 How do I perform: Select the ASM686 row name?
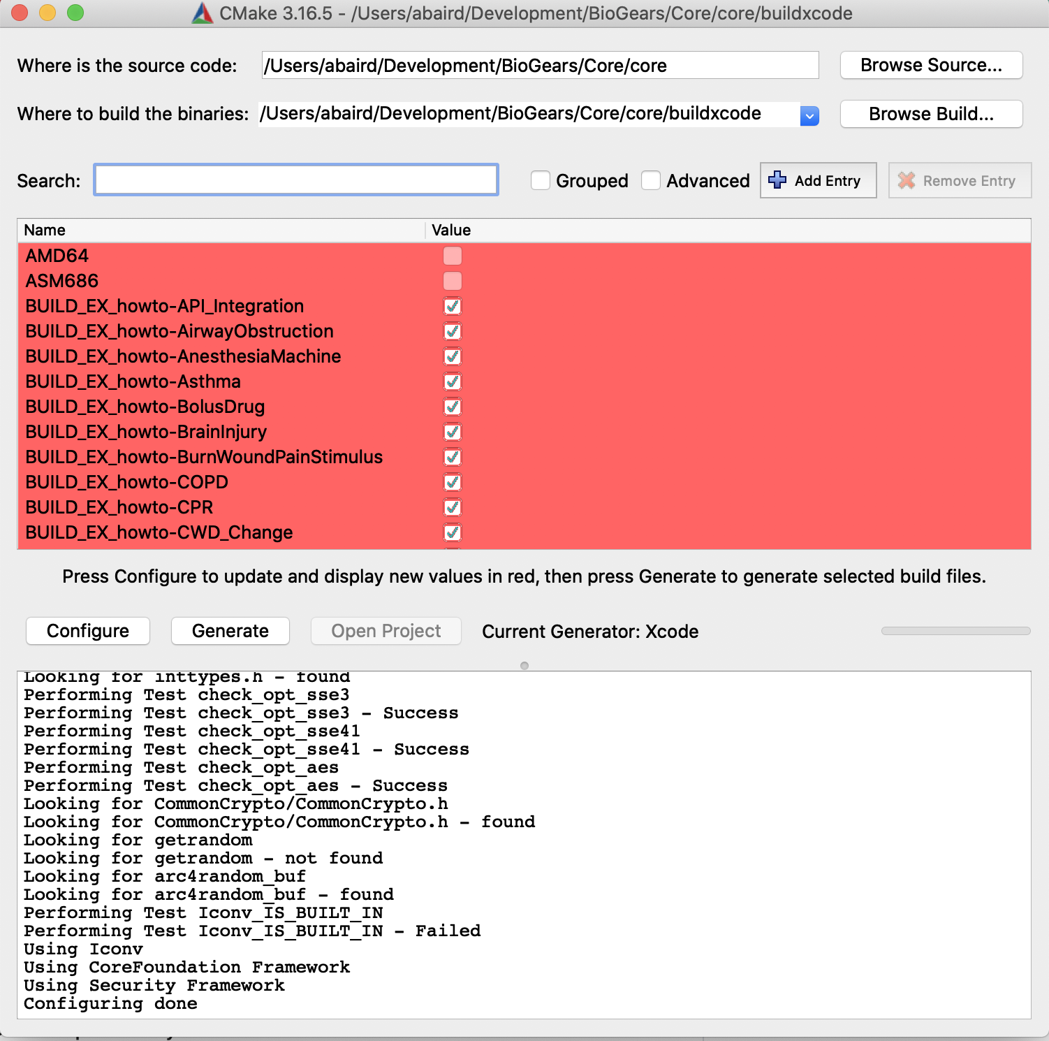62,281
